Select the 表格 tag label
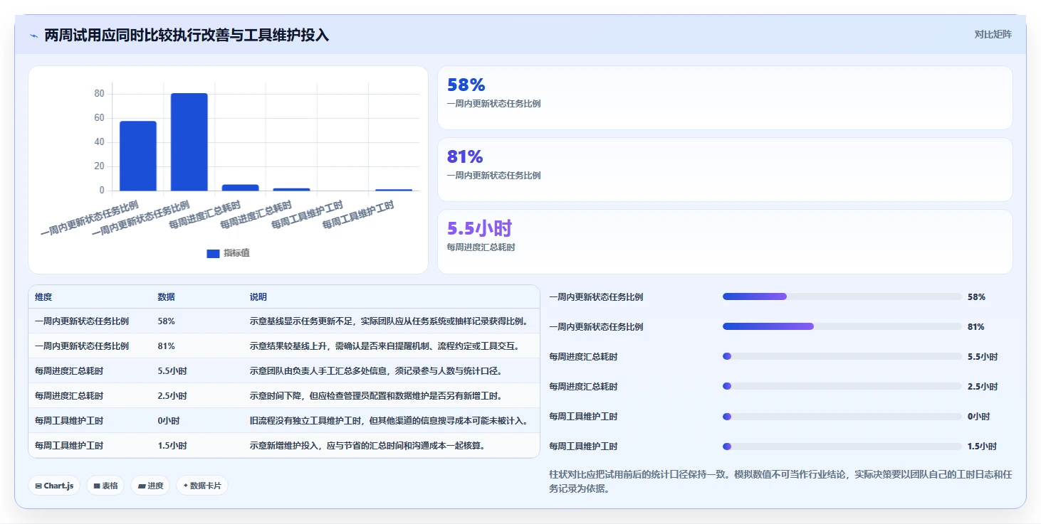This screenshot has height=524, width=1041. pyautogui.click(x=110, y=486)
